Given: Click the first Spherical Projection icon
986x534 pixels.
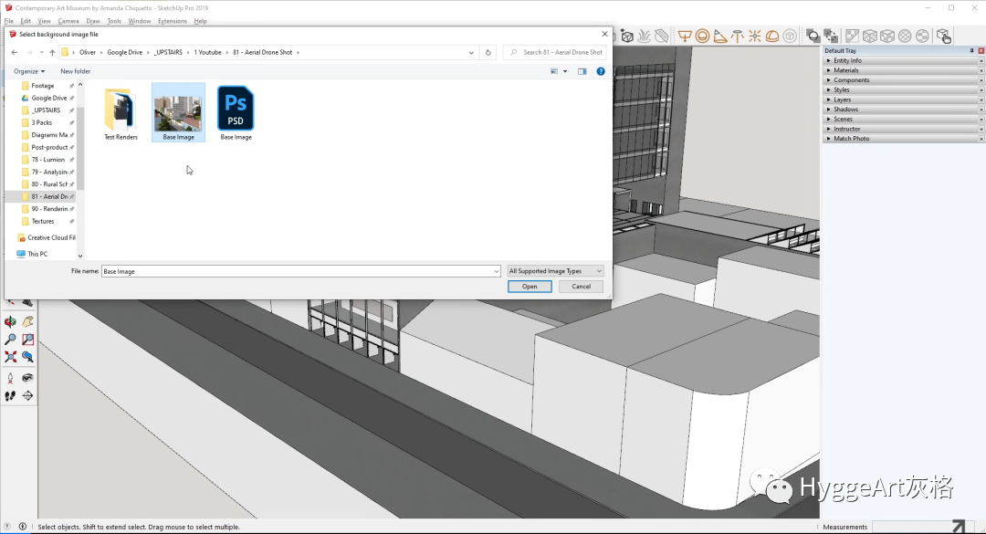Looking at the screenshot, I should [x=905, y=37].
